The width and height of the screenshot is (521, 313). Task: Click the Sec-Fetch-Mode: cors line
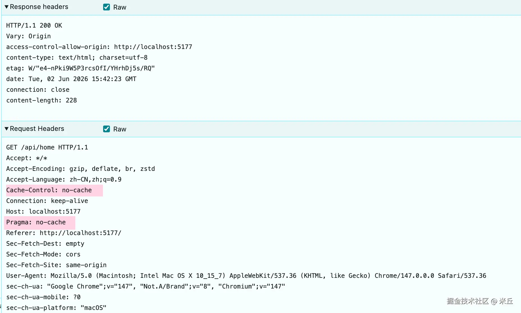[x=43, y=254]
